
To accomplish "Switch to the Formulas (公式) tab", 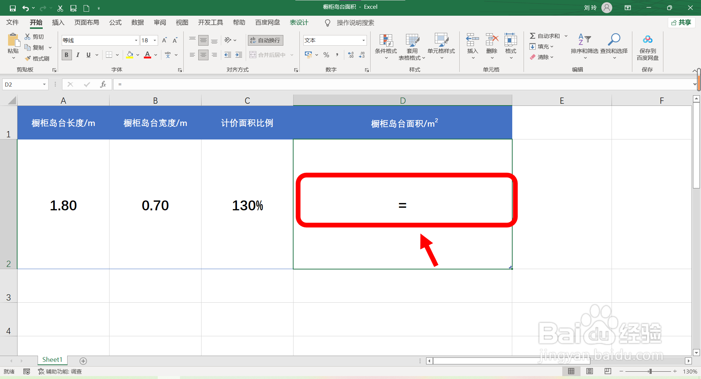I will [115, 23].
